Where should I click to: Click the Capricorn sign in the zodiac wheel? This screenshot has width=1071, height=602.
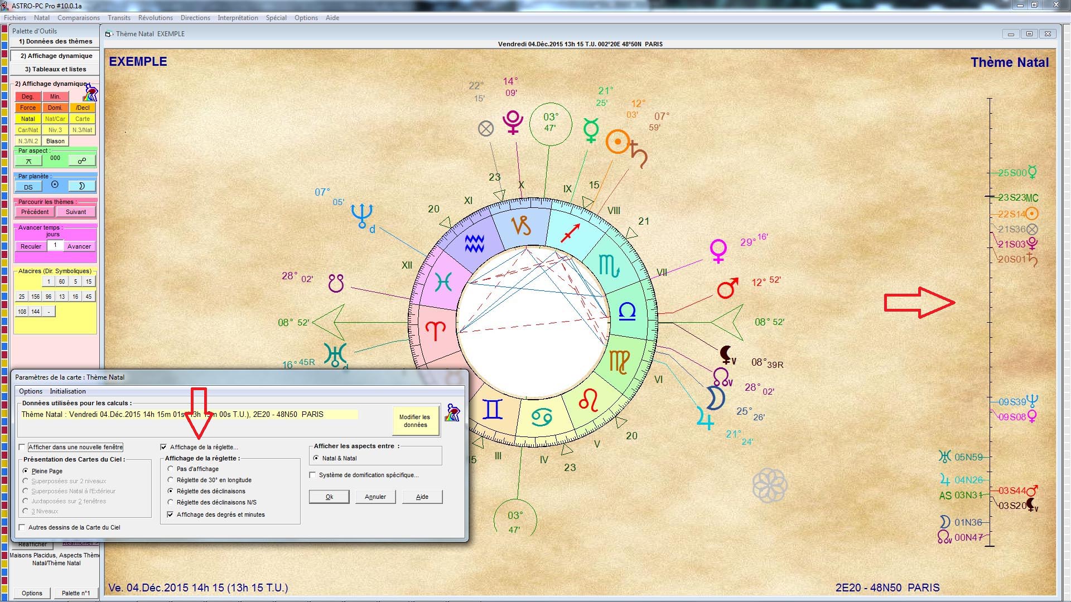tap(521, 226)
